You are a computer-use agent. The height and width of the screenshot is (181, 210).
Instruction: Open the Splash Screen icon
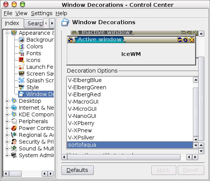[x=22, y=80]
